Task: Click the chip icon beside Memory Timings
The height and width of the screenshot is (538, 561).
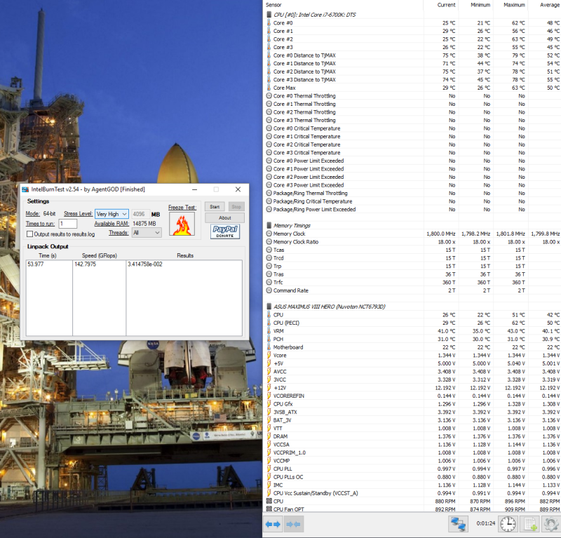Action: (x=269, y=225)
